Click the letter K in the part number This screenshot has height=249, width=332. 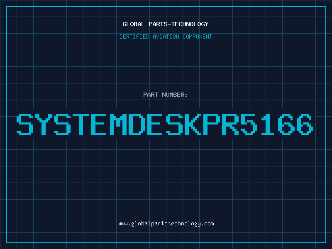click(x=193, y=124)
